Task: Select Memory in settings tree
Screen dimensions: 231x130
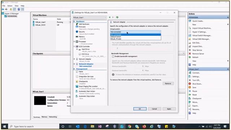Action: pos(82,36)
